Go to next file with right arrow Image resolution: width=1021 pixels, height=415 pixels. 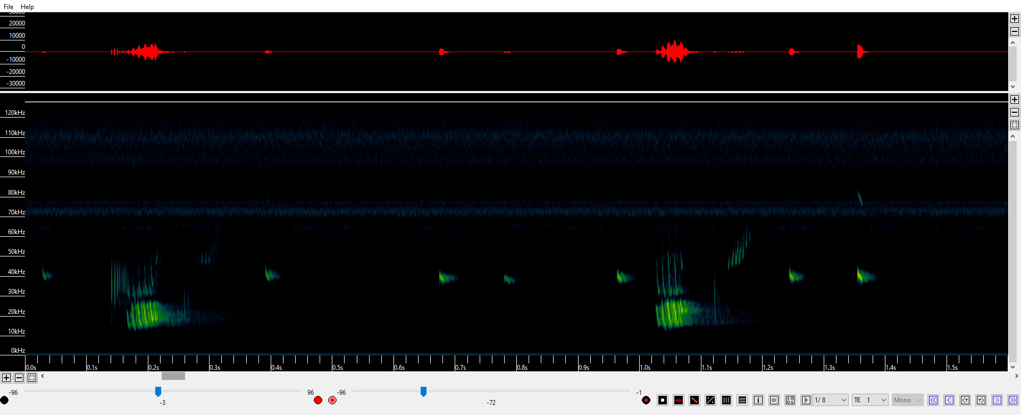(x=997, y=400)
